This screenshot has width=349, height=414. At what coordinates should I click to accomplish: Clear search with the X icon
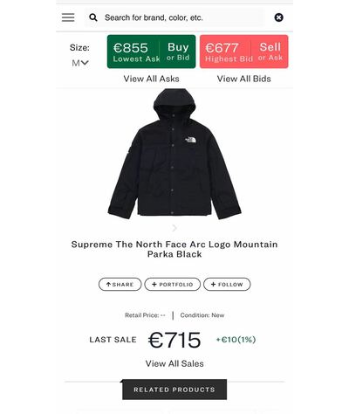coord(278,17)
